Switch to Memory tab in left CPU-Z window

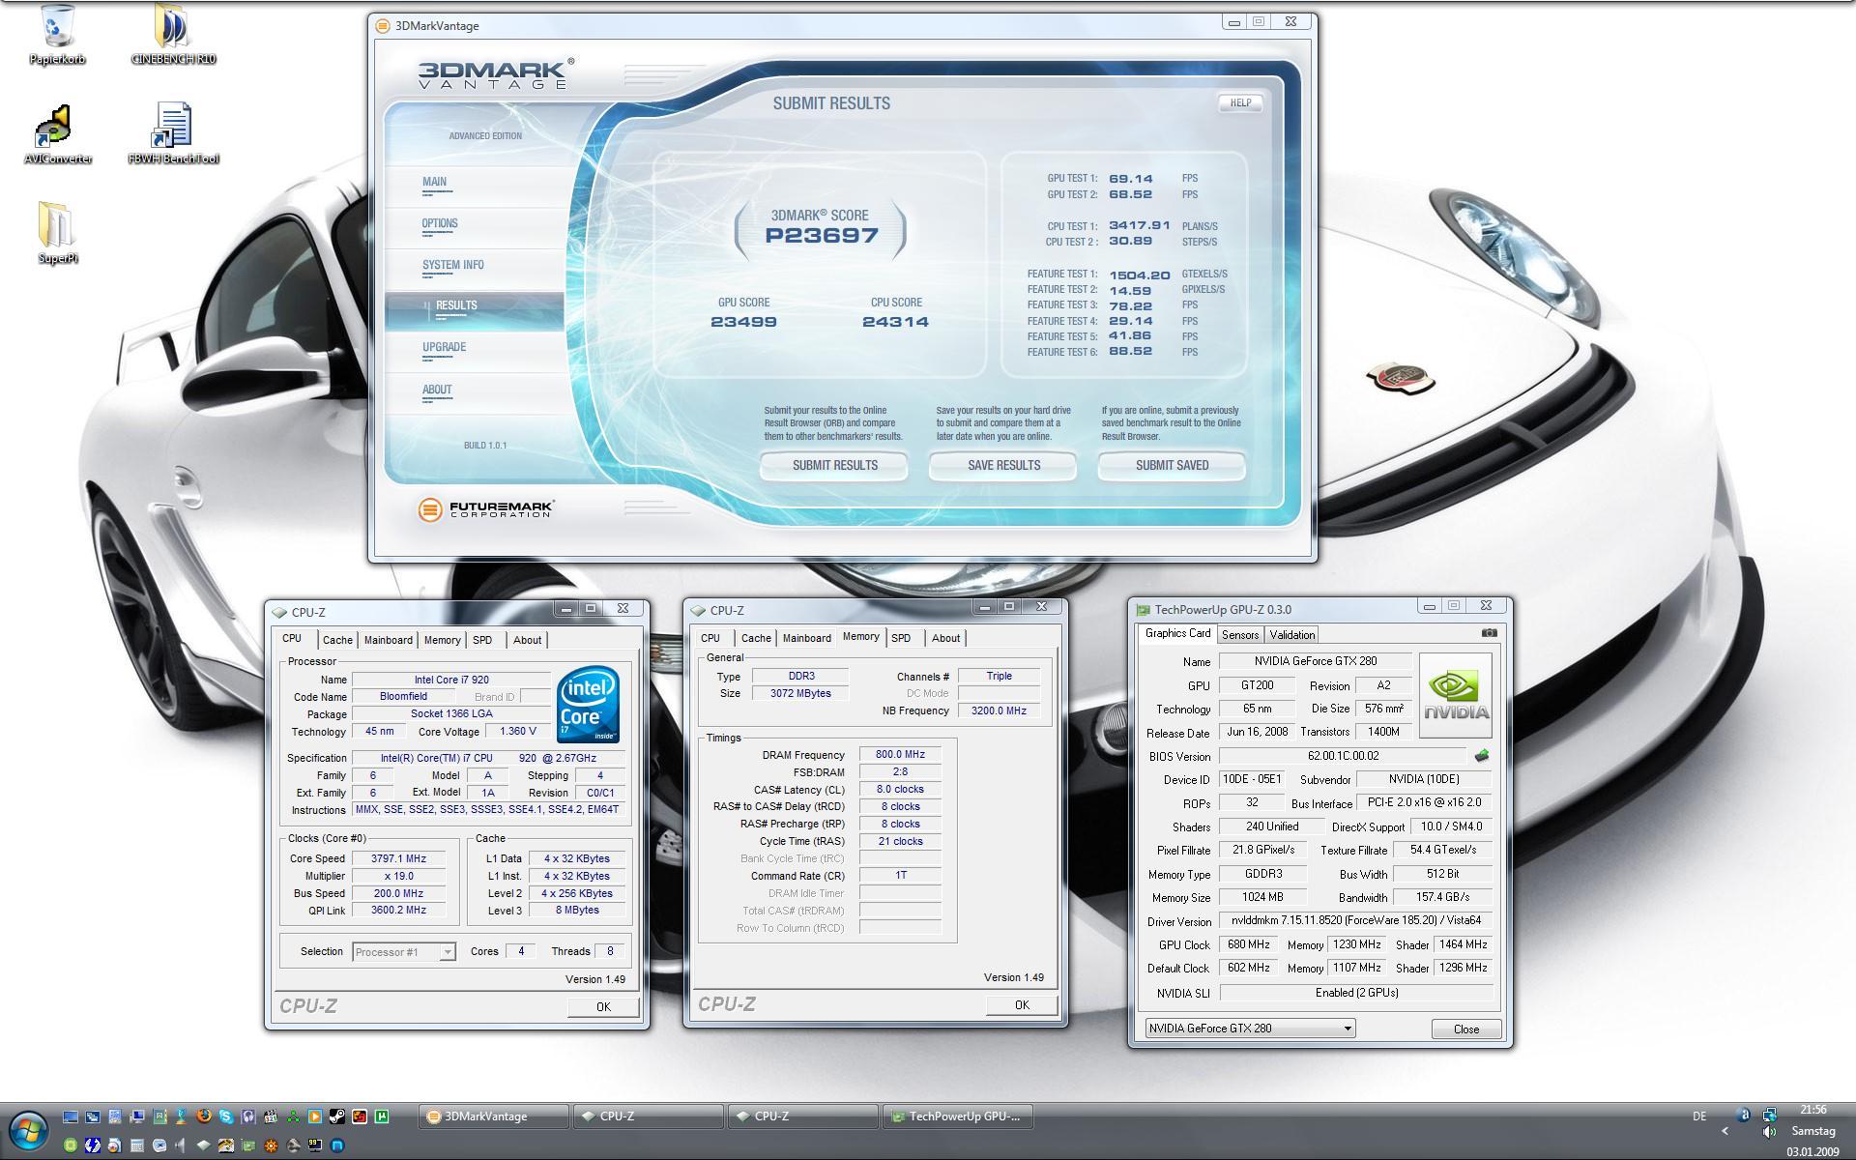(442, 640)
